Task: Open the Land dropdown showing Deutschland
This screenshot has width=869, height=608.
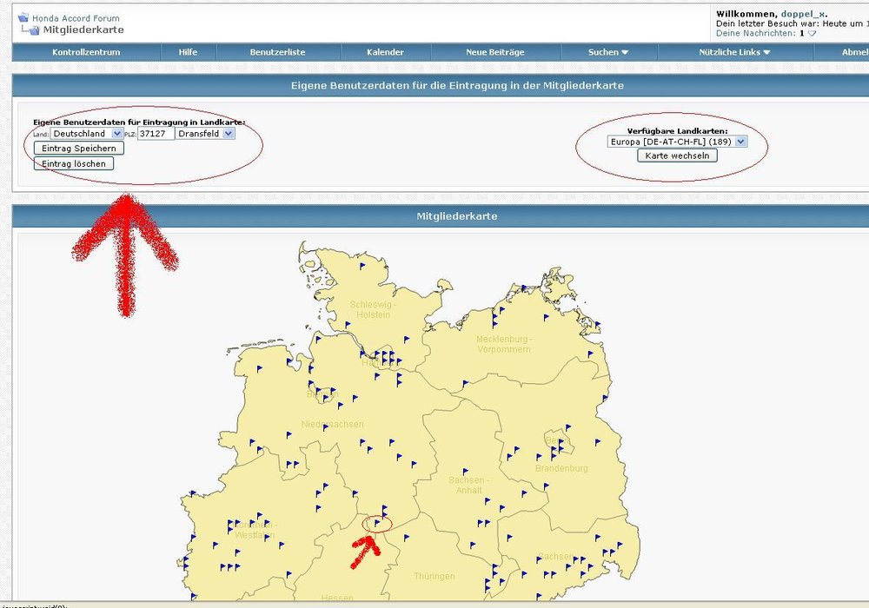Action: coord(86,134)
